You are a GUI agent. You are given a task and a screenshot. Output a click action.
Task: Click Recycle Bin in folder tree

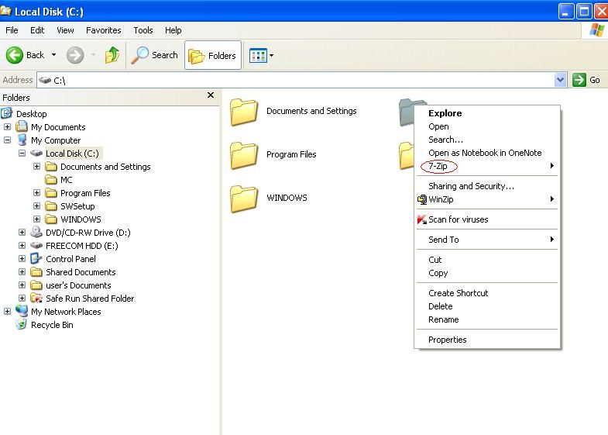(52, 325)
